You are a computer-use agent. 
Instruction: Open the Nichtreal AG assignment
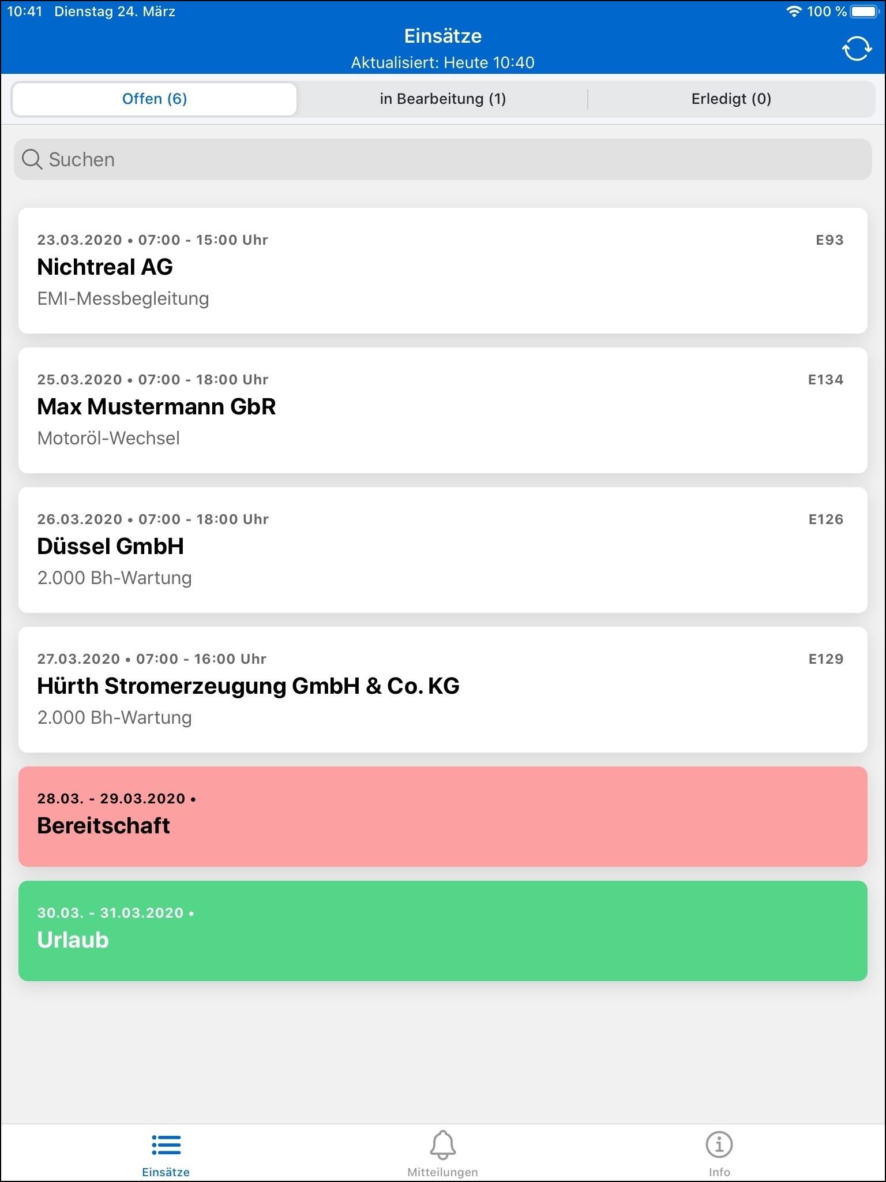point(442,270)
